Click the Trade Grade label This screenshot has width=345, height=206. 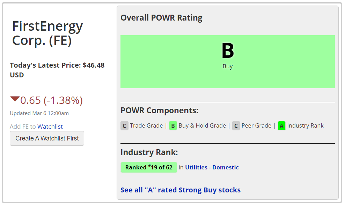(x=146, y=125)
